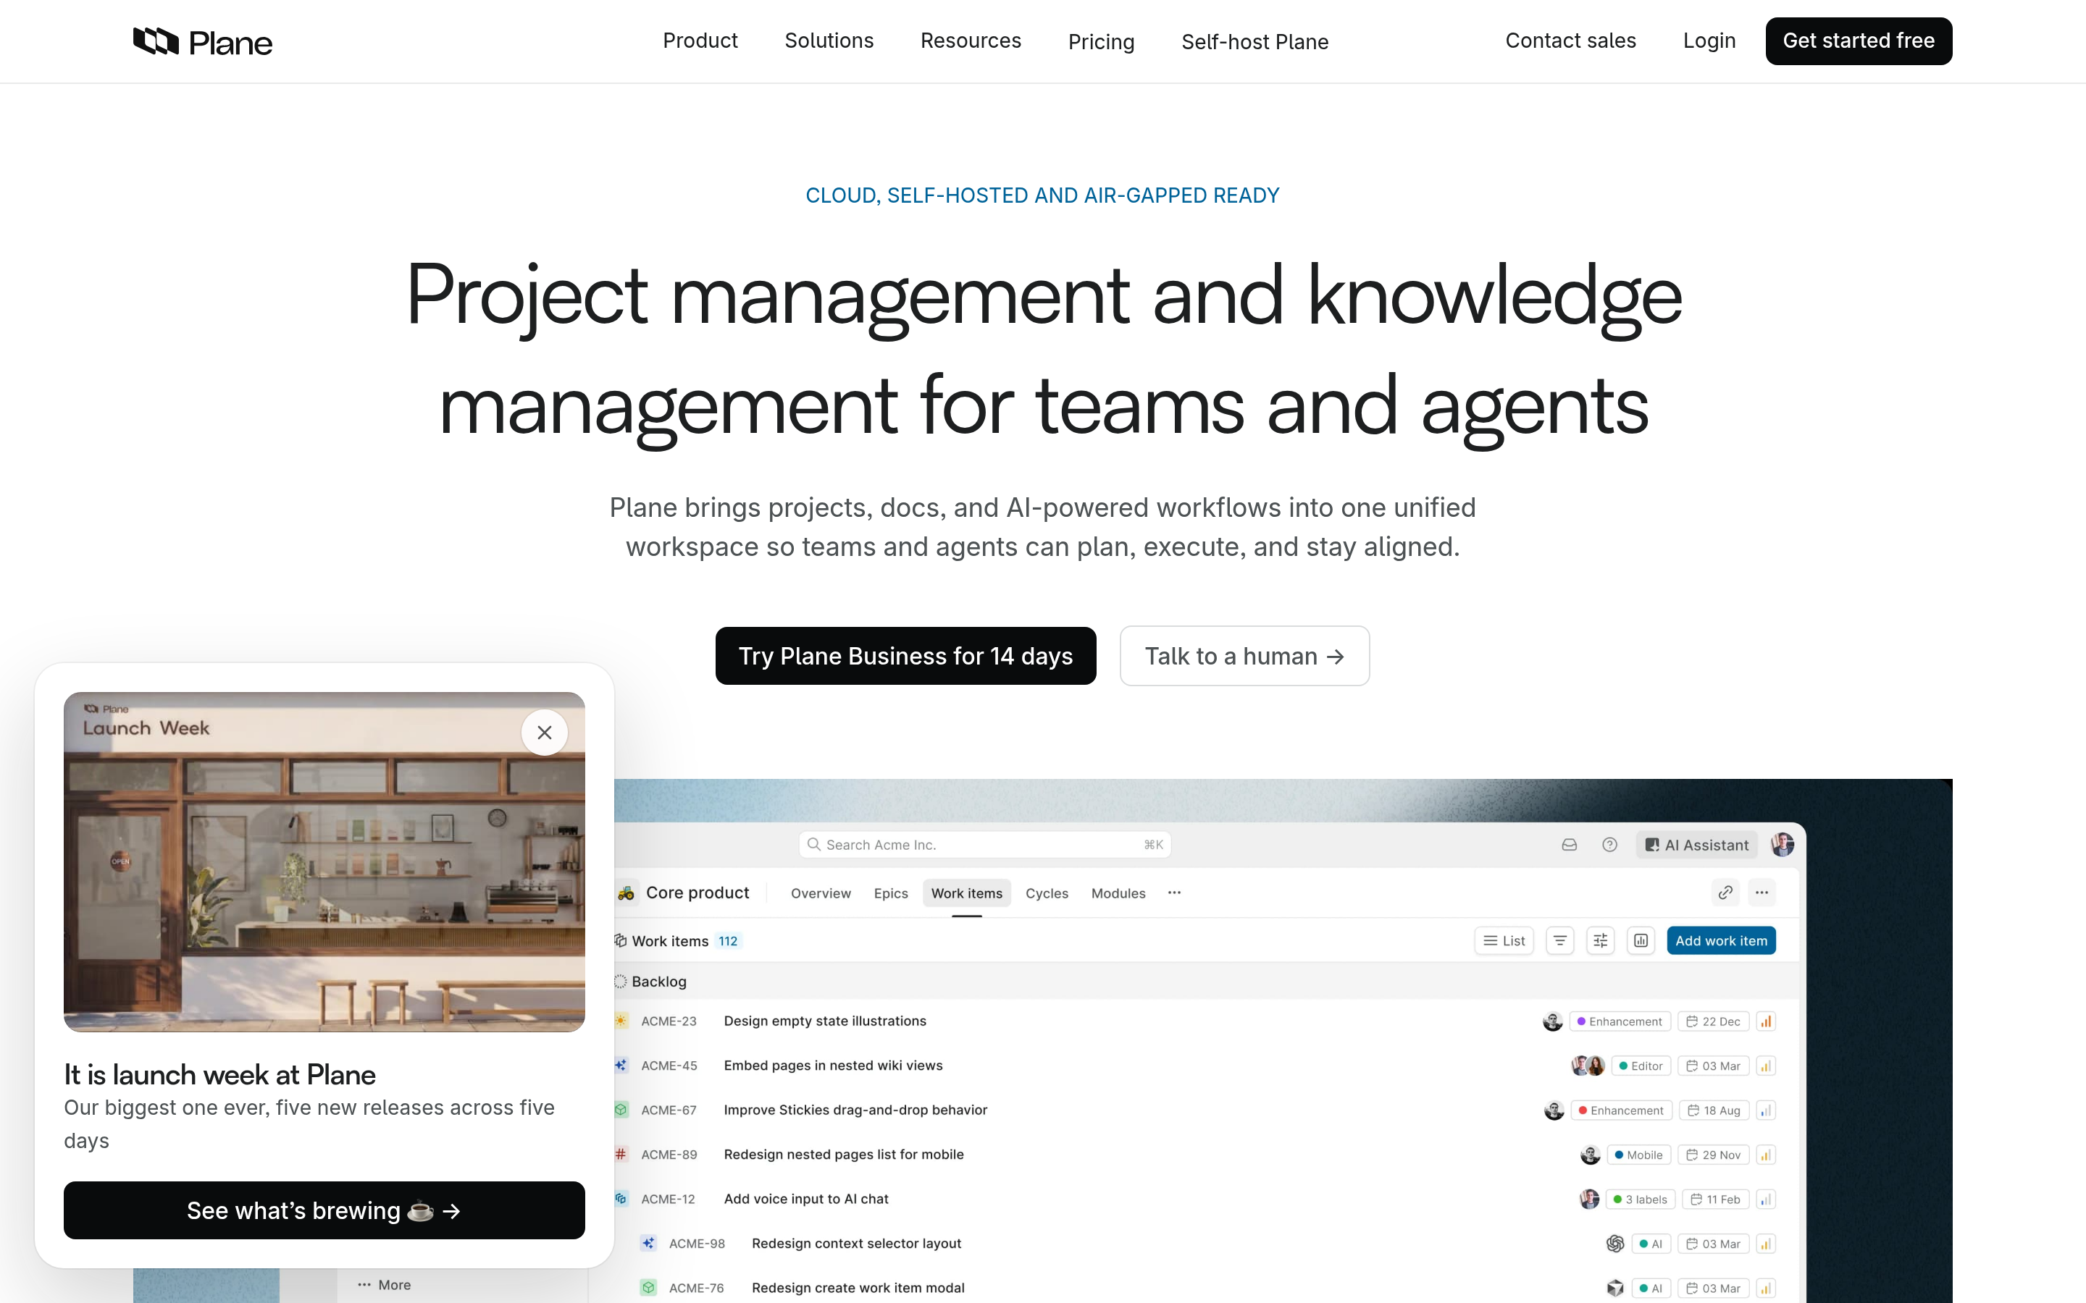Screen dimensions: 2086x1303
Task: Switch to the Epics tab
Action: [890, 893]
